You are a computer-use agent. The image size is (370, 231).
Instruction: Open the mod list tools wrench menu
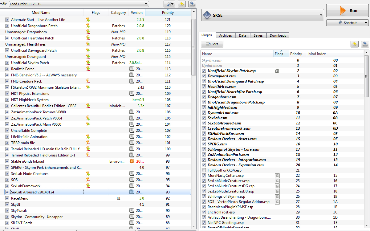click(169, 4)
